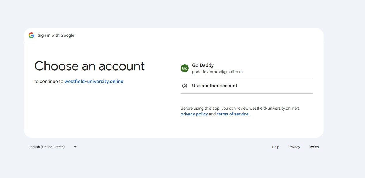Click the godaddyforpax@gmail.com email address

[217, 72]
